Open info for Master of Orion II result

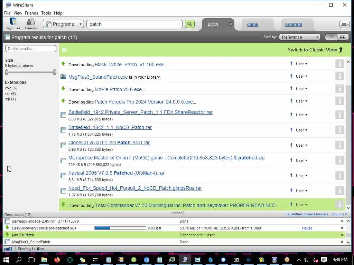339,160
